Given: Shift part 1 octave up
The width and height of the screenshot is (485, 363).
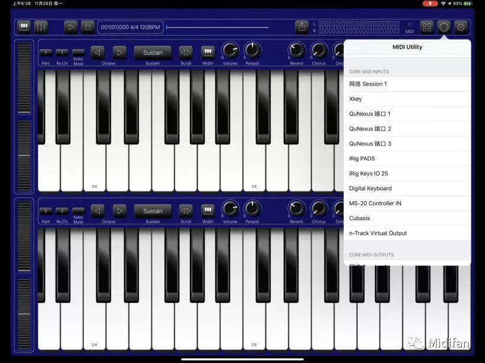Looking at the screenshot, I should pos(119,53).
